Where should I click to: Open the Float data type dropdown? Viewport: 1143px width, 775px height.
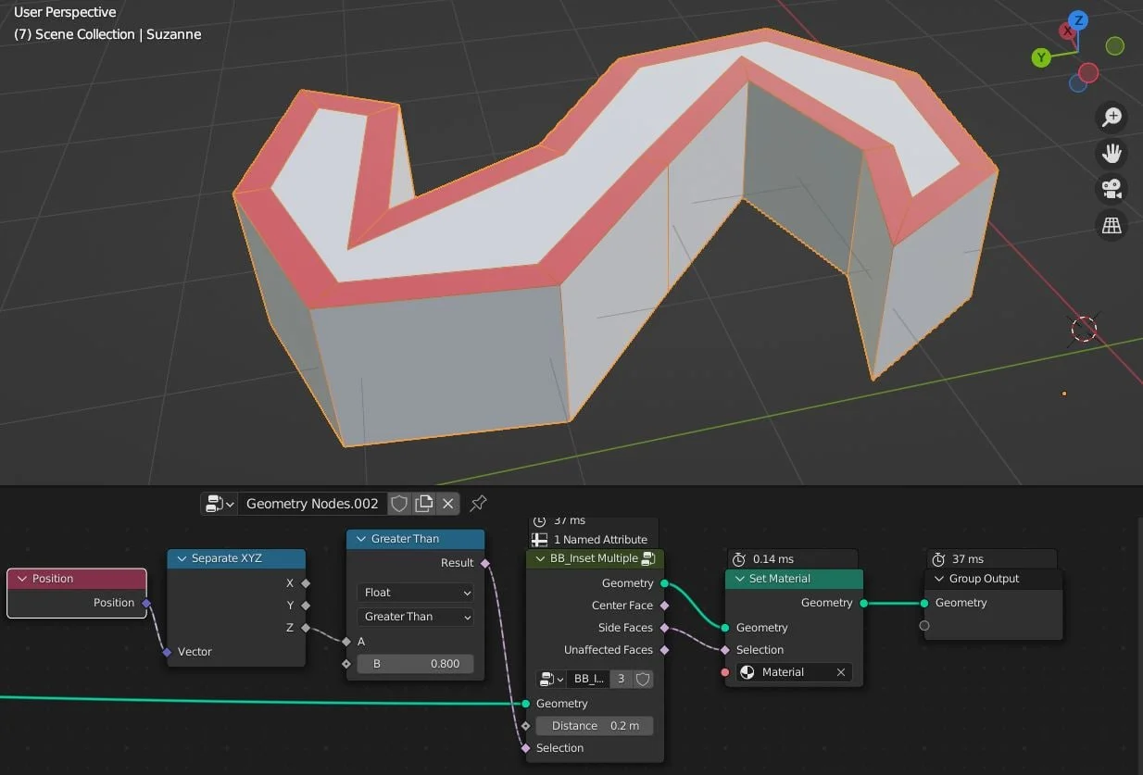[414, 592]
